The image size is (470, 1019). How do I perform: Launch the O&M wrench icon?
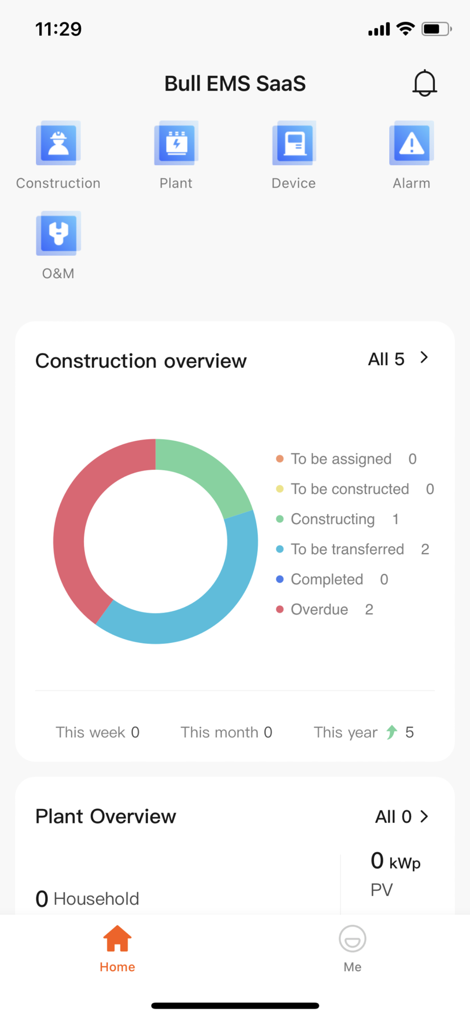(x=58, y=233)
